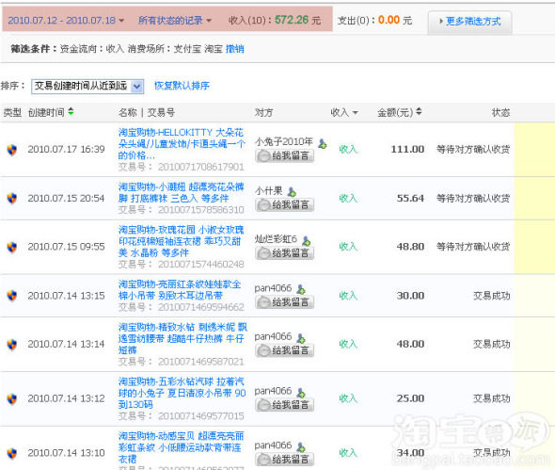
Task: Add contact icon next to 小兔子2010年
Action: [323, 143]
